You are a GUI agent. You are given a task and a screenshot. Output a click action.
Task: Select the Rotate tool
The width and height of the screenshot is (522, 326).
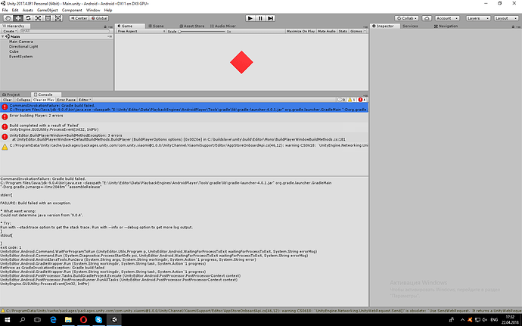[28, 18]
